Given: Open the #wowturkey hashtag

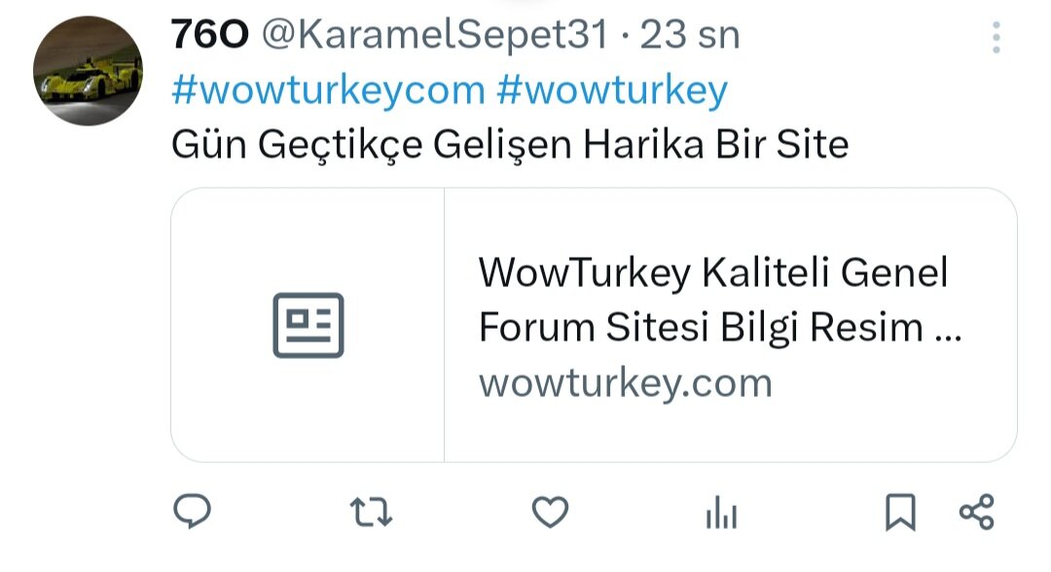Looking at the screenshot, I should point(612,89).
